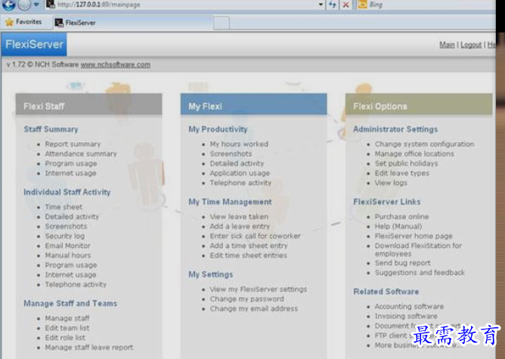Screen dimensions: 505x359
Task: Open Report summary
Action: point(73,144)
